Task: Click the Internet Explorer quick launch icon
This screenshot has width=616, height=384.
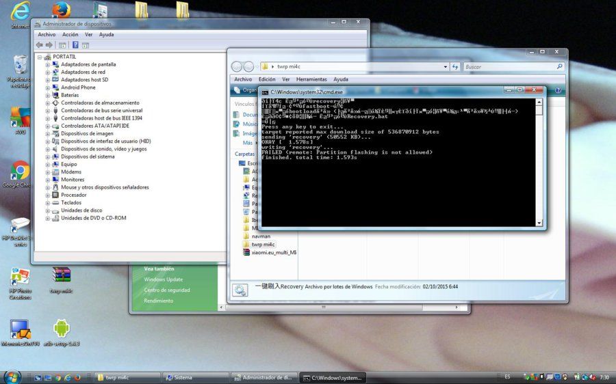Action: [68, 378]
